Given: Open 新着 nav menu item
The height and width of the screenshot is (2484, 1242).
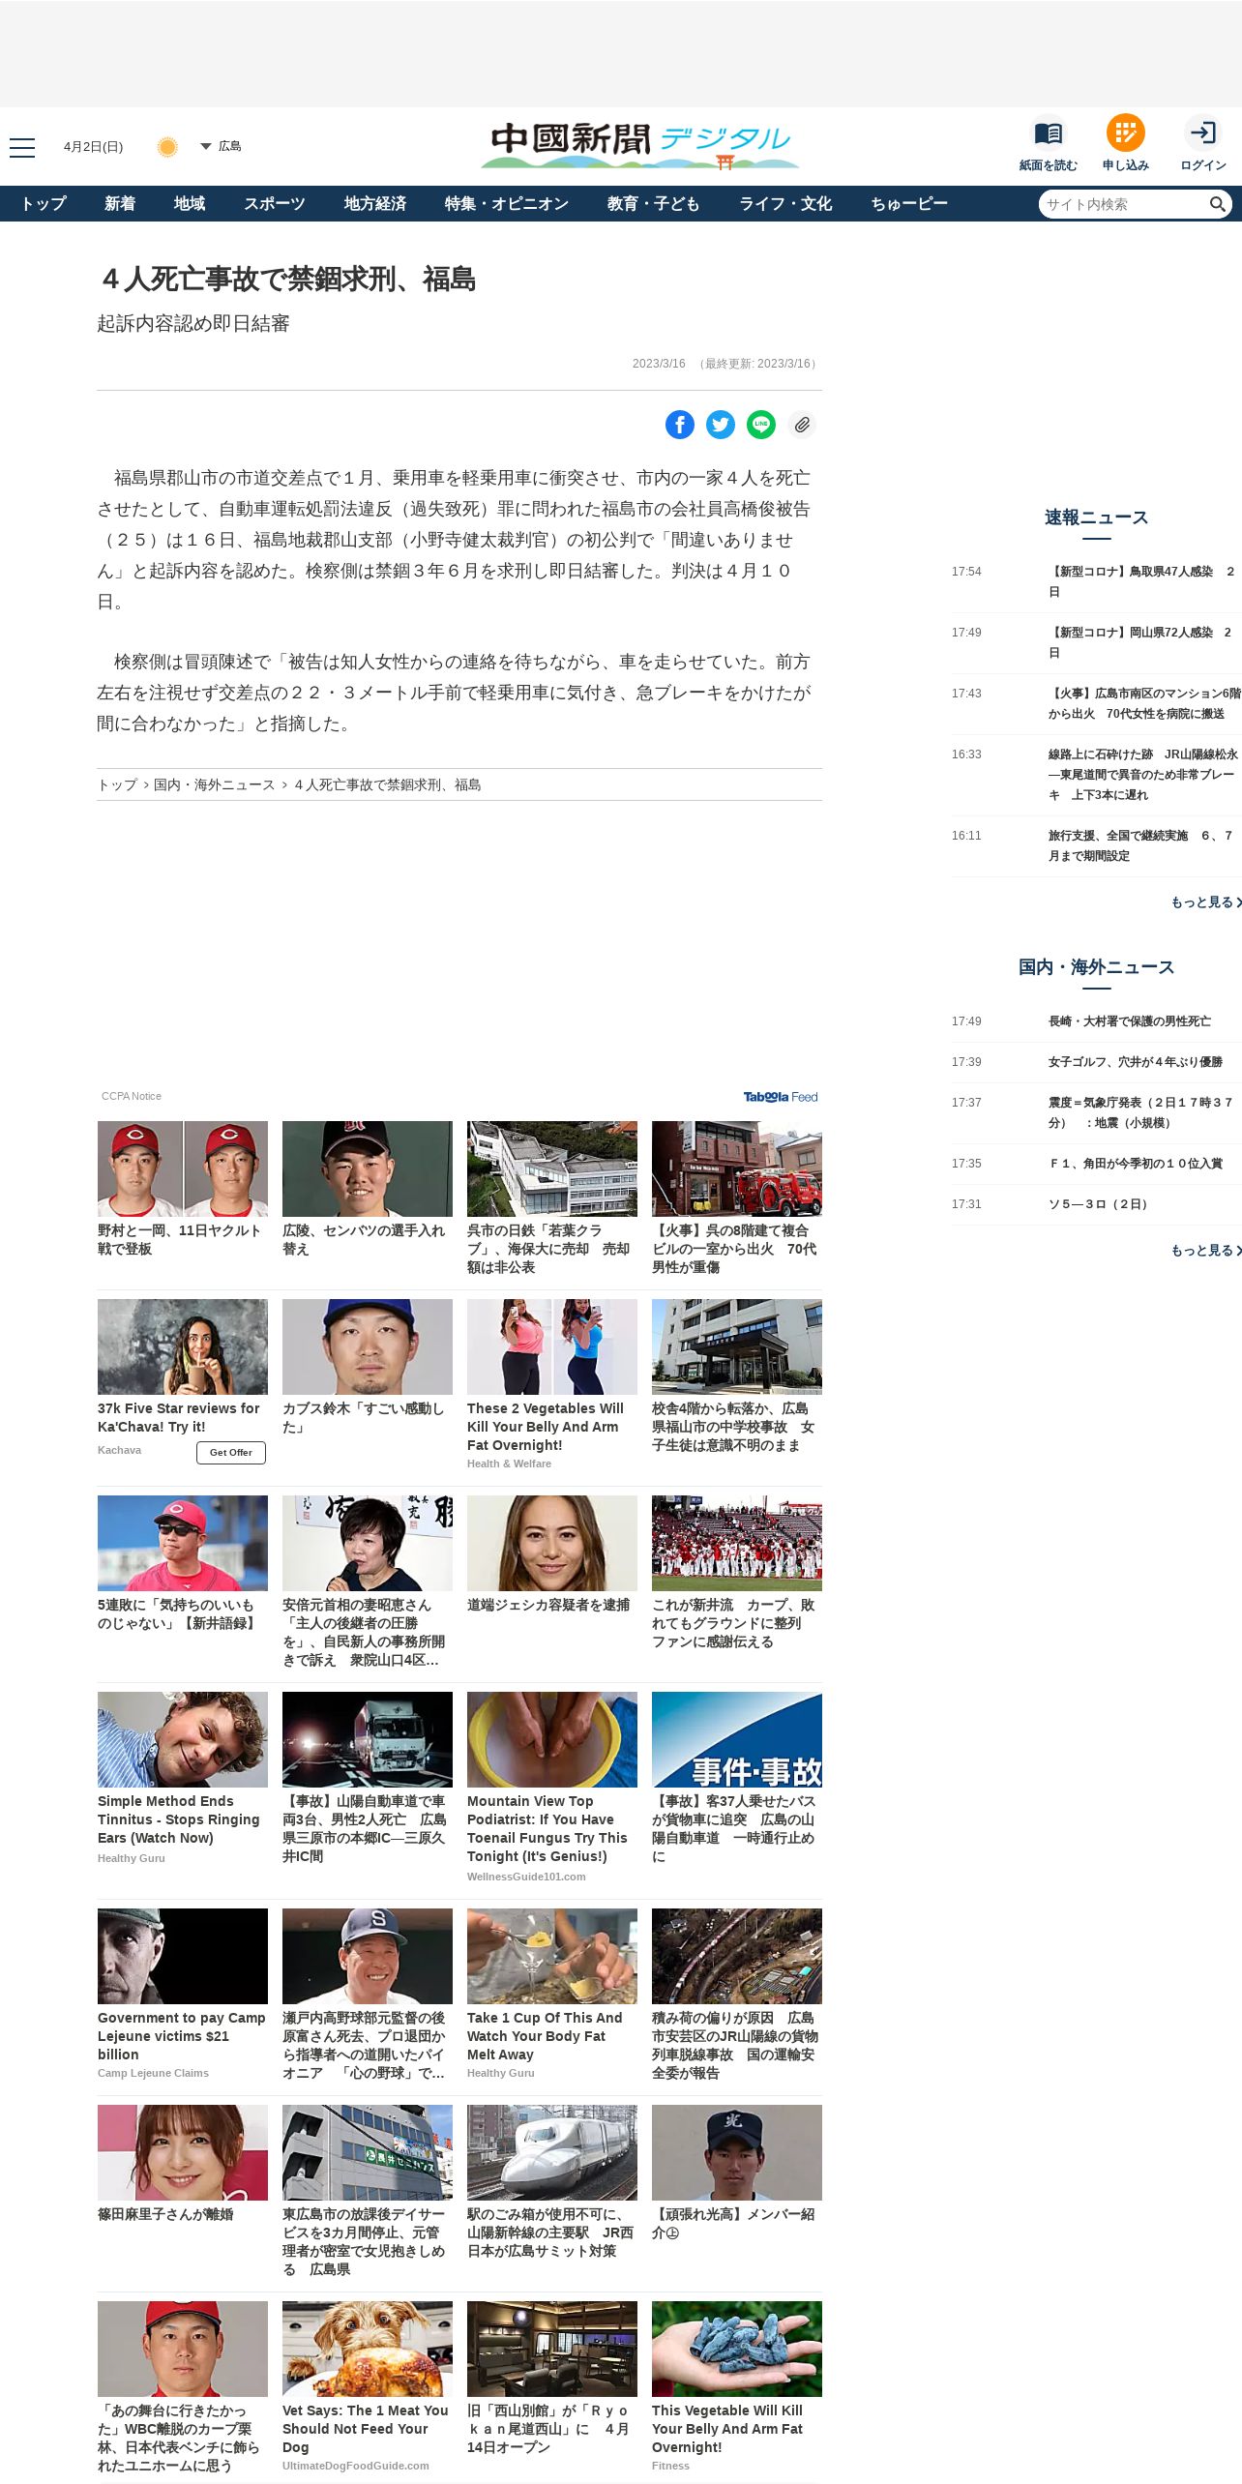Looking at the screenshot, I should [120, 204].
